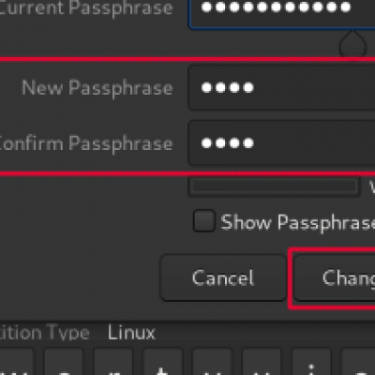Image resolution: width=375 pixels, height=375 pixels.
Task: Select the Confirm Passphrase field
Action: point(282,143)
